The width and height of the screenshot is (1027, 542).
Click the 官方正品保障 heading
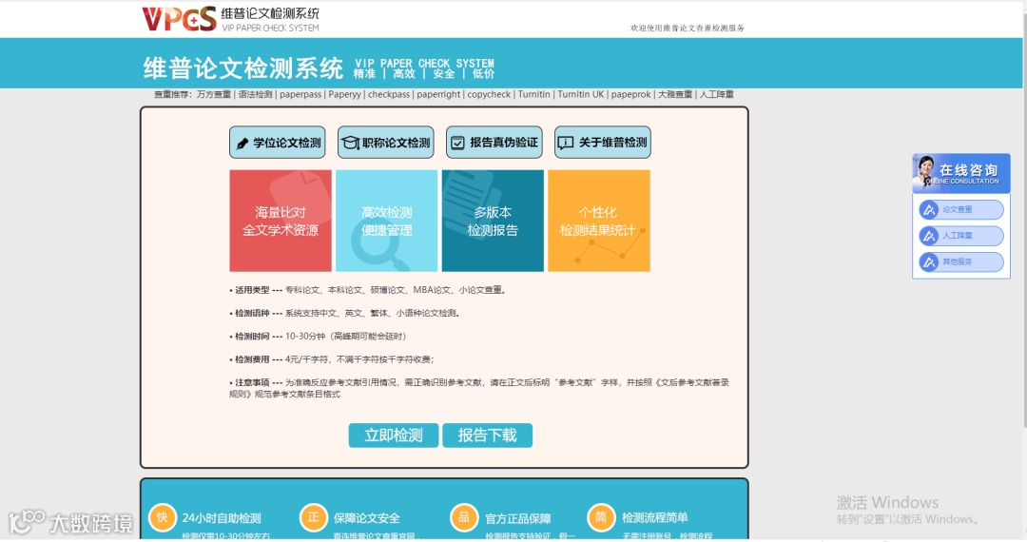pyautogui.click(x=517, y=518)
